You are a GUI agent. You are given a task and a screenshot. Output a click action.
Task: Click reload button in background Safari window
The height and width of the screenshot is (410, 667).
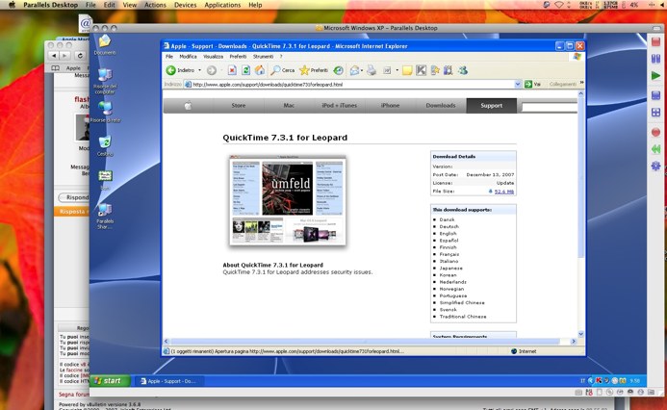pos(80,55)
